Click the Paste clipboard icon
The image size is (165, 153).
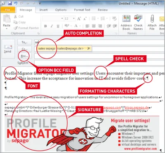click(x=7, y=19)
